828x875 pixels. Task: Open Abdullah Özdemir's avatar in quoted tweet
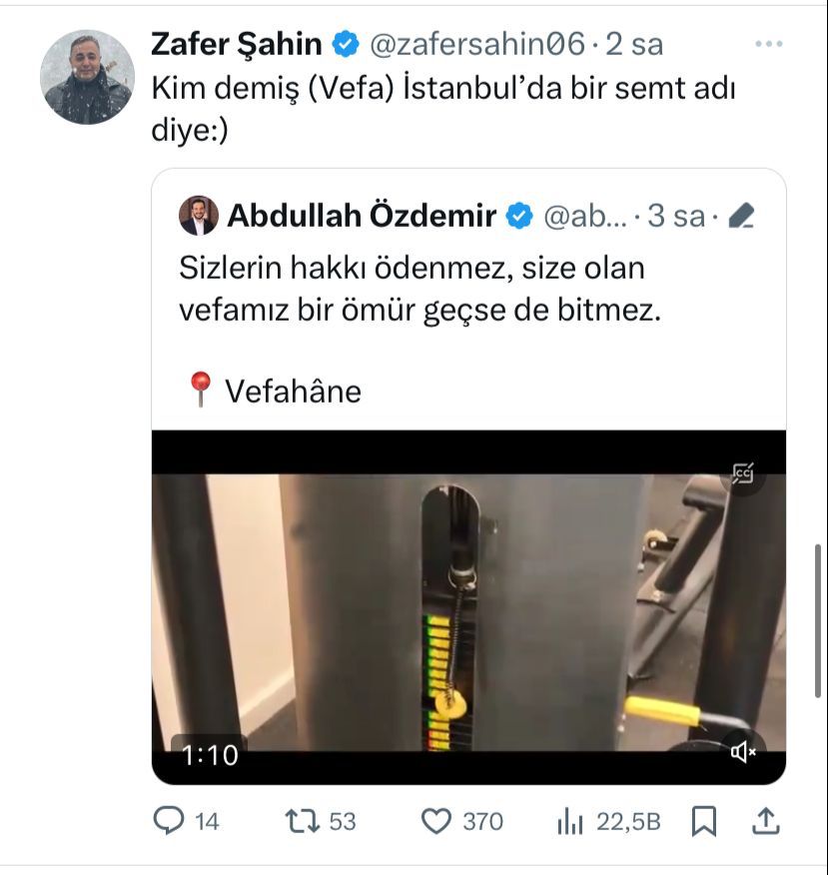click(199, 216)
